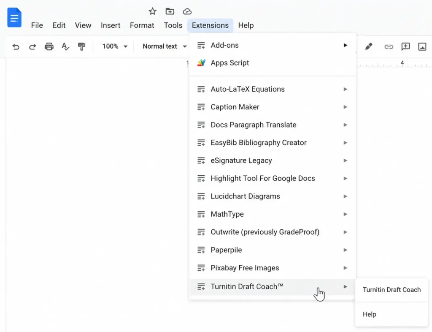
Task: Add a comment
Action: 405,46
